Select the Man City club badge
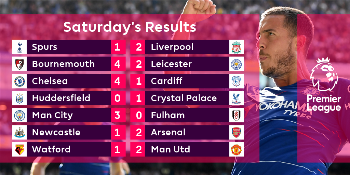This screenshot has width=350, height=175. point(19,115)
